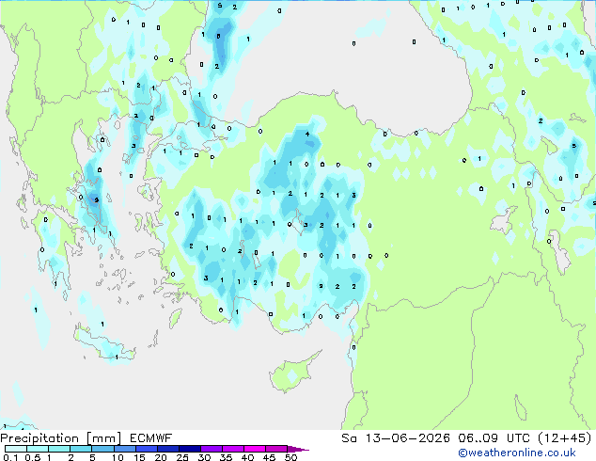Screen dimensions: 596x461
Task: Pick the 45–50 mm legend swatch
Action: (x=276, y=449)
